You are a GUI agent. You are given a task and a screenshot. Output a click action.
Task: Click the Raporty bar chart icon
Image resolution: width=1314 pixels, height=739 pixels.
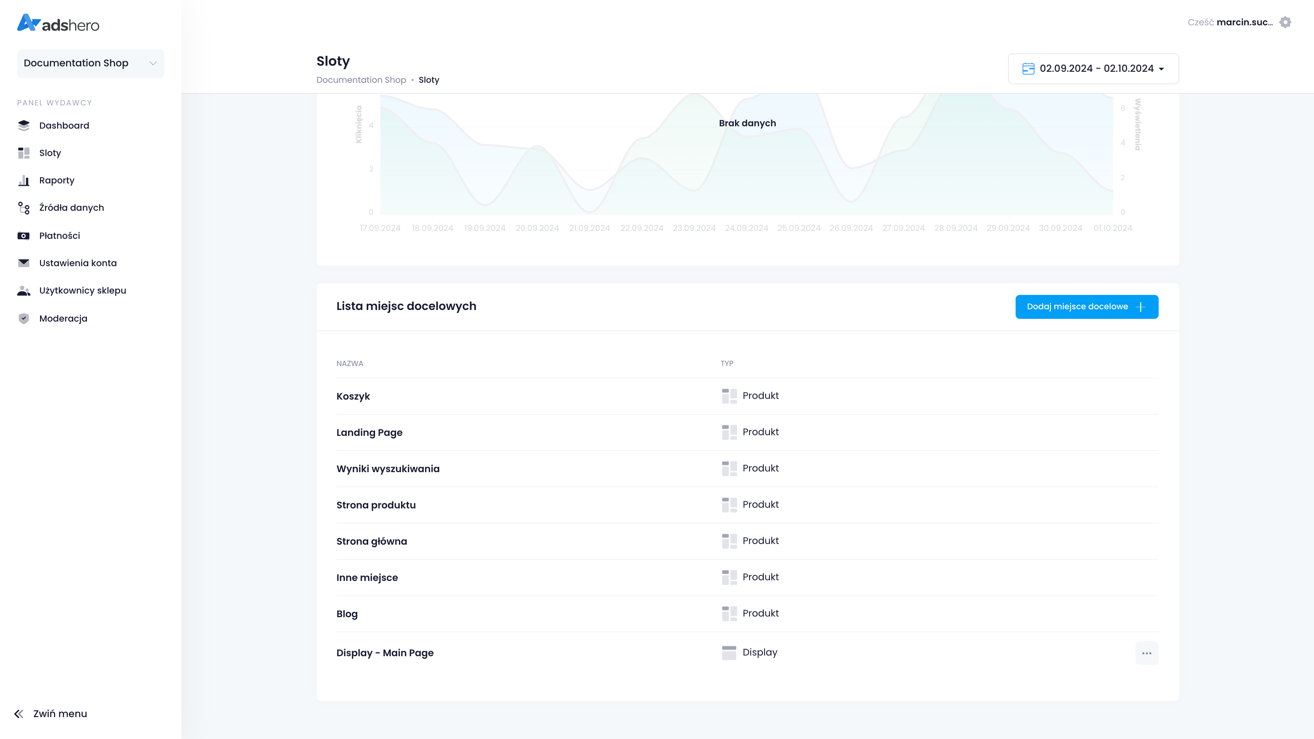pyautogui.click(x=24, y=181)
